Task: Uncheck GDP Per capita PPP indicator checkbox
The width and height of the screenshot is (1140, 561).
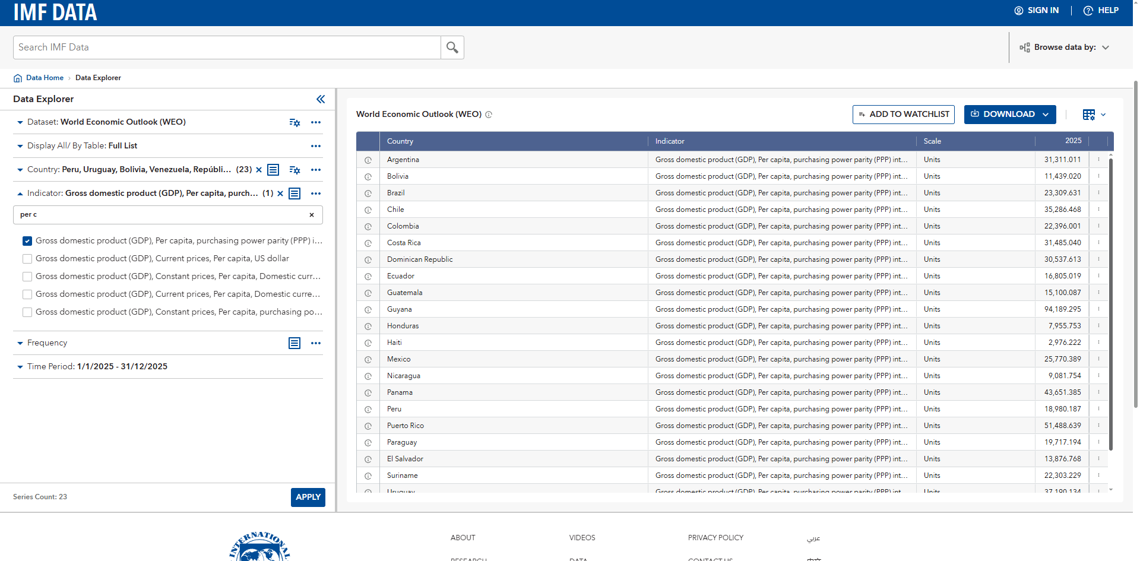Action: point(27,241)
